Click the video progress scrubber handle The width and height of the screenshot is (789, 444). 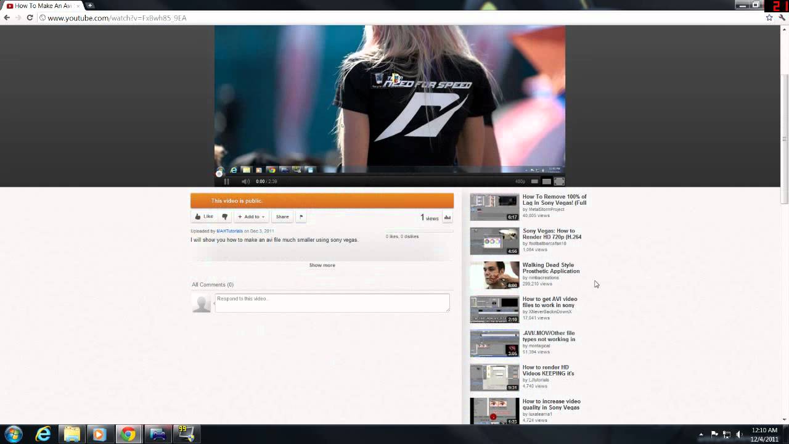[219, 173]
